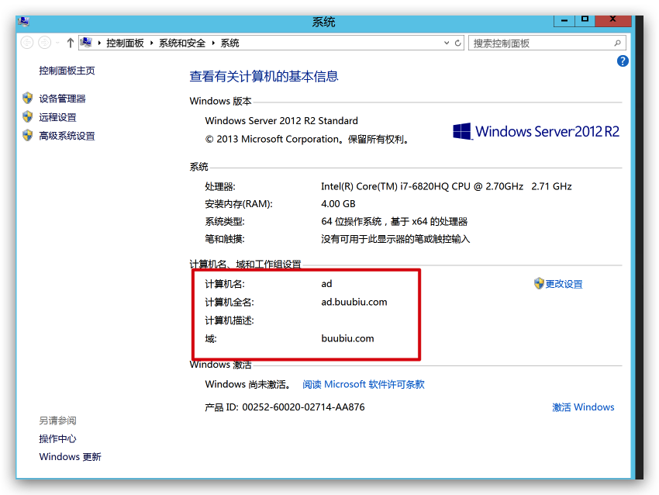Expand arrow after 系统和安全 breadcrumb
The height and width of the screenshot is (495, 659).
(x=214, y=43)
